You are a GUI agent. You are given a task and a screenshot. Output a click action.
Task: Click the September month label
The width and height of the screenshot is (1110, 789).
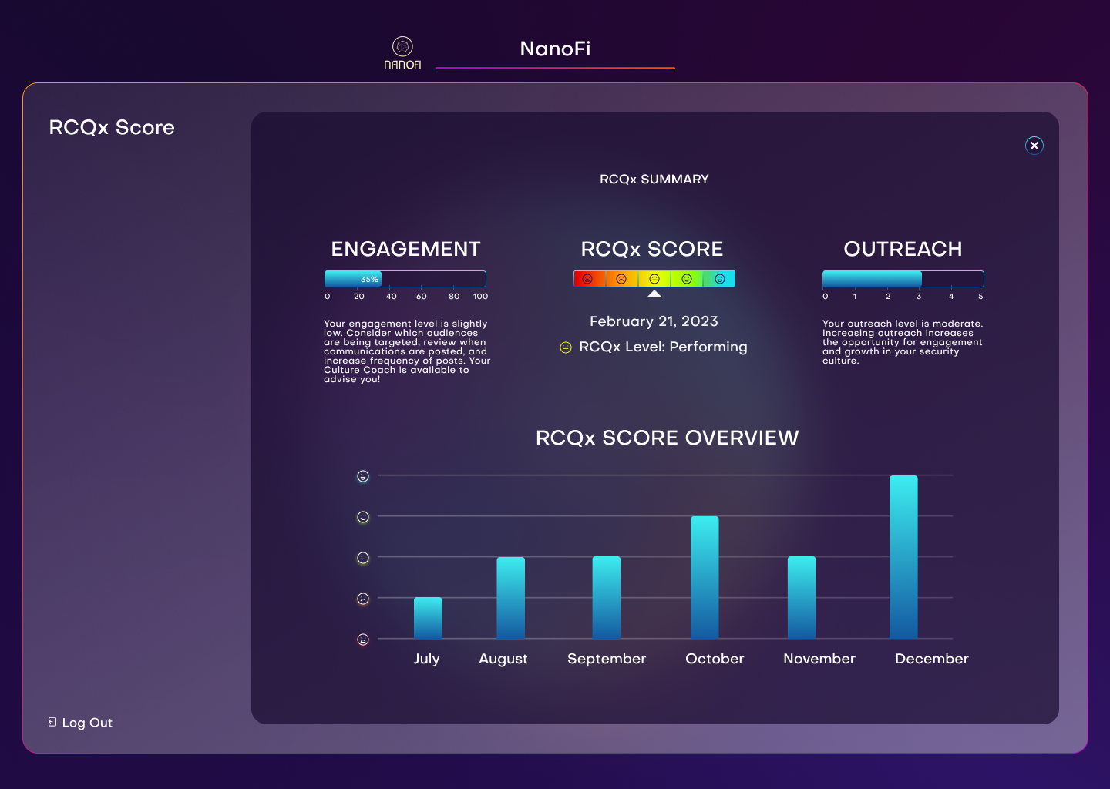(x=607, y=659)
